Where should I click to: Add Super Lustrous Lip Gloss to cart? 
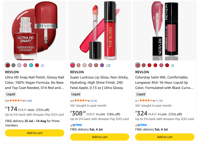[x=100, y=137]
